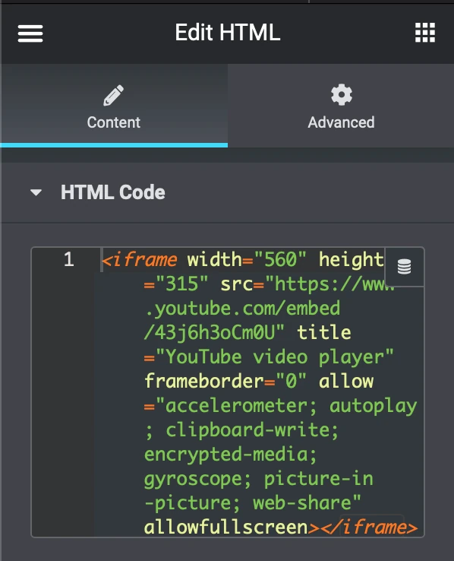454x561 pixels.
Task: Open the Dynamic Tags database icon
Action: [405, 267]
